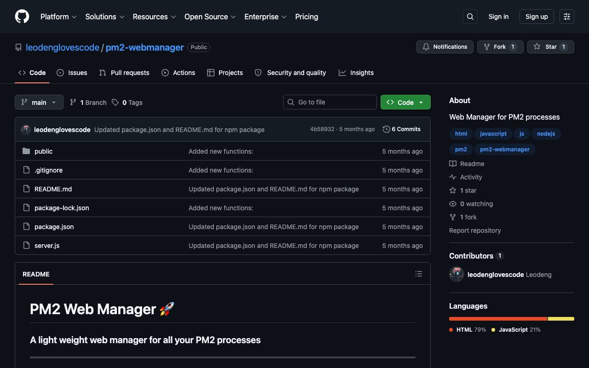Click the branch icon beside 1 Branch

(x=73, y=103)
